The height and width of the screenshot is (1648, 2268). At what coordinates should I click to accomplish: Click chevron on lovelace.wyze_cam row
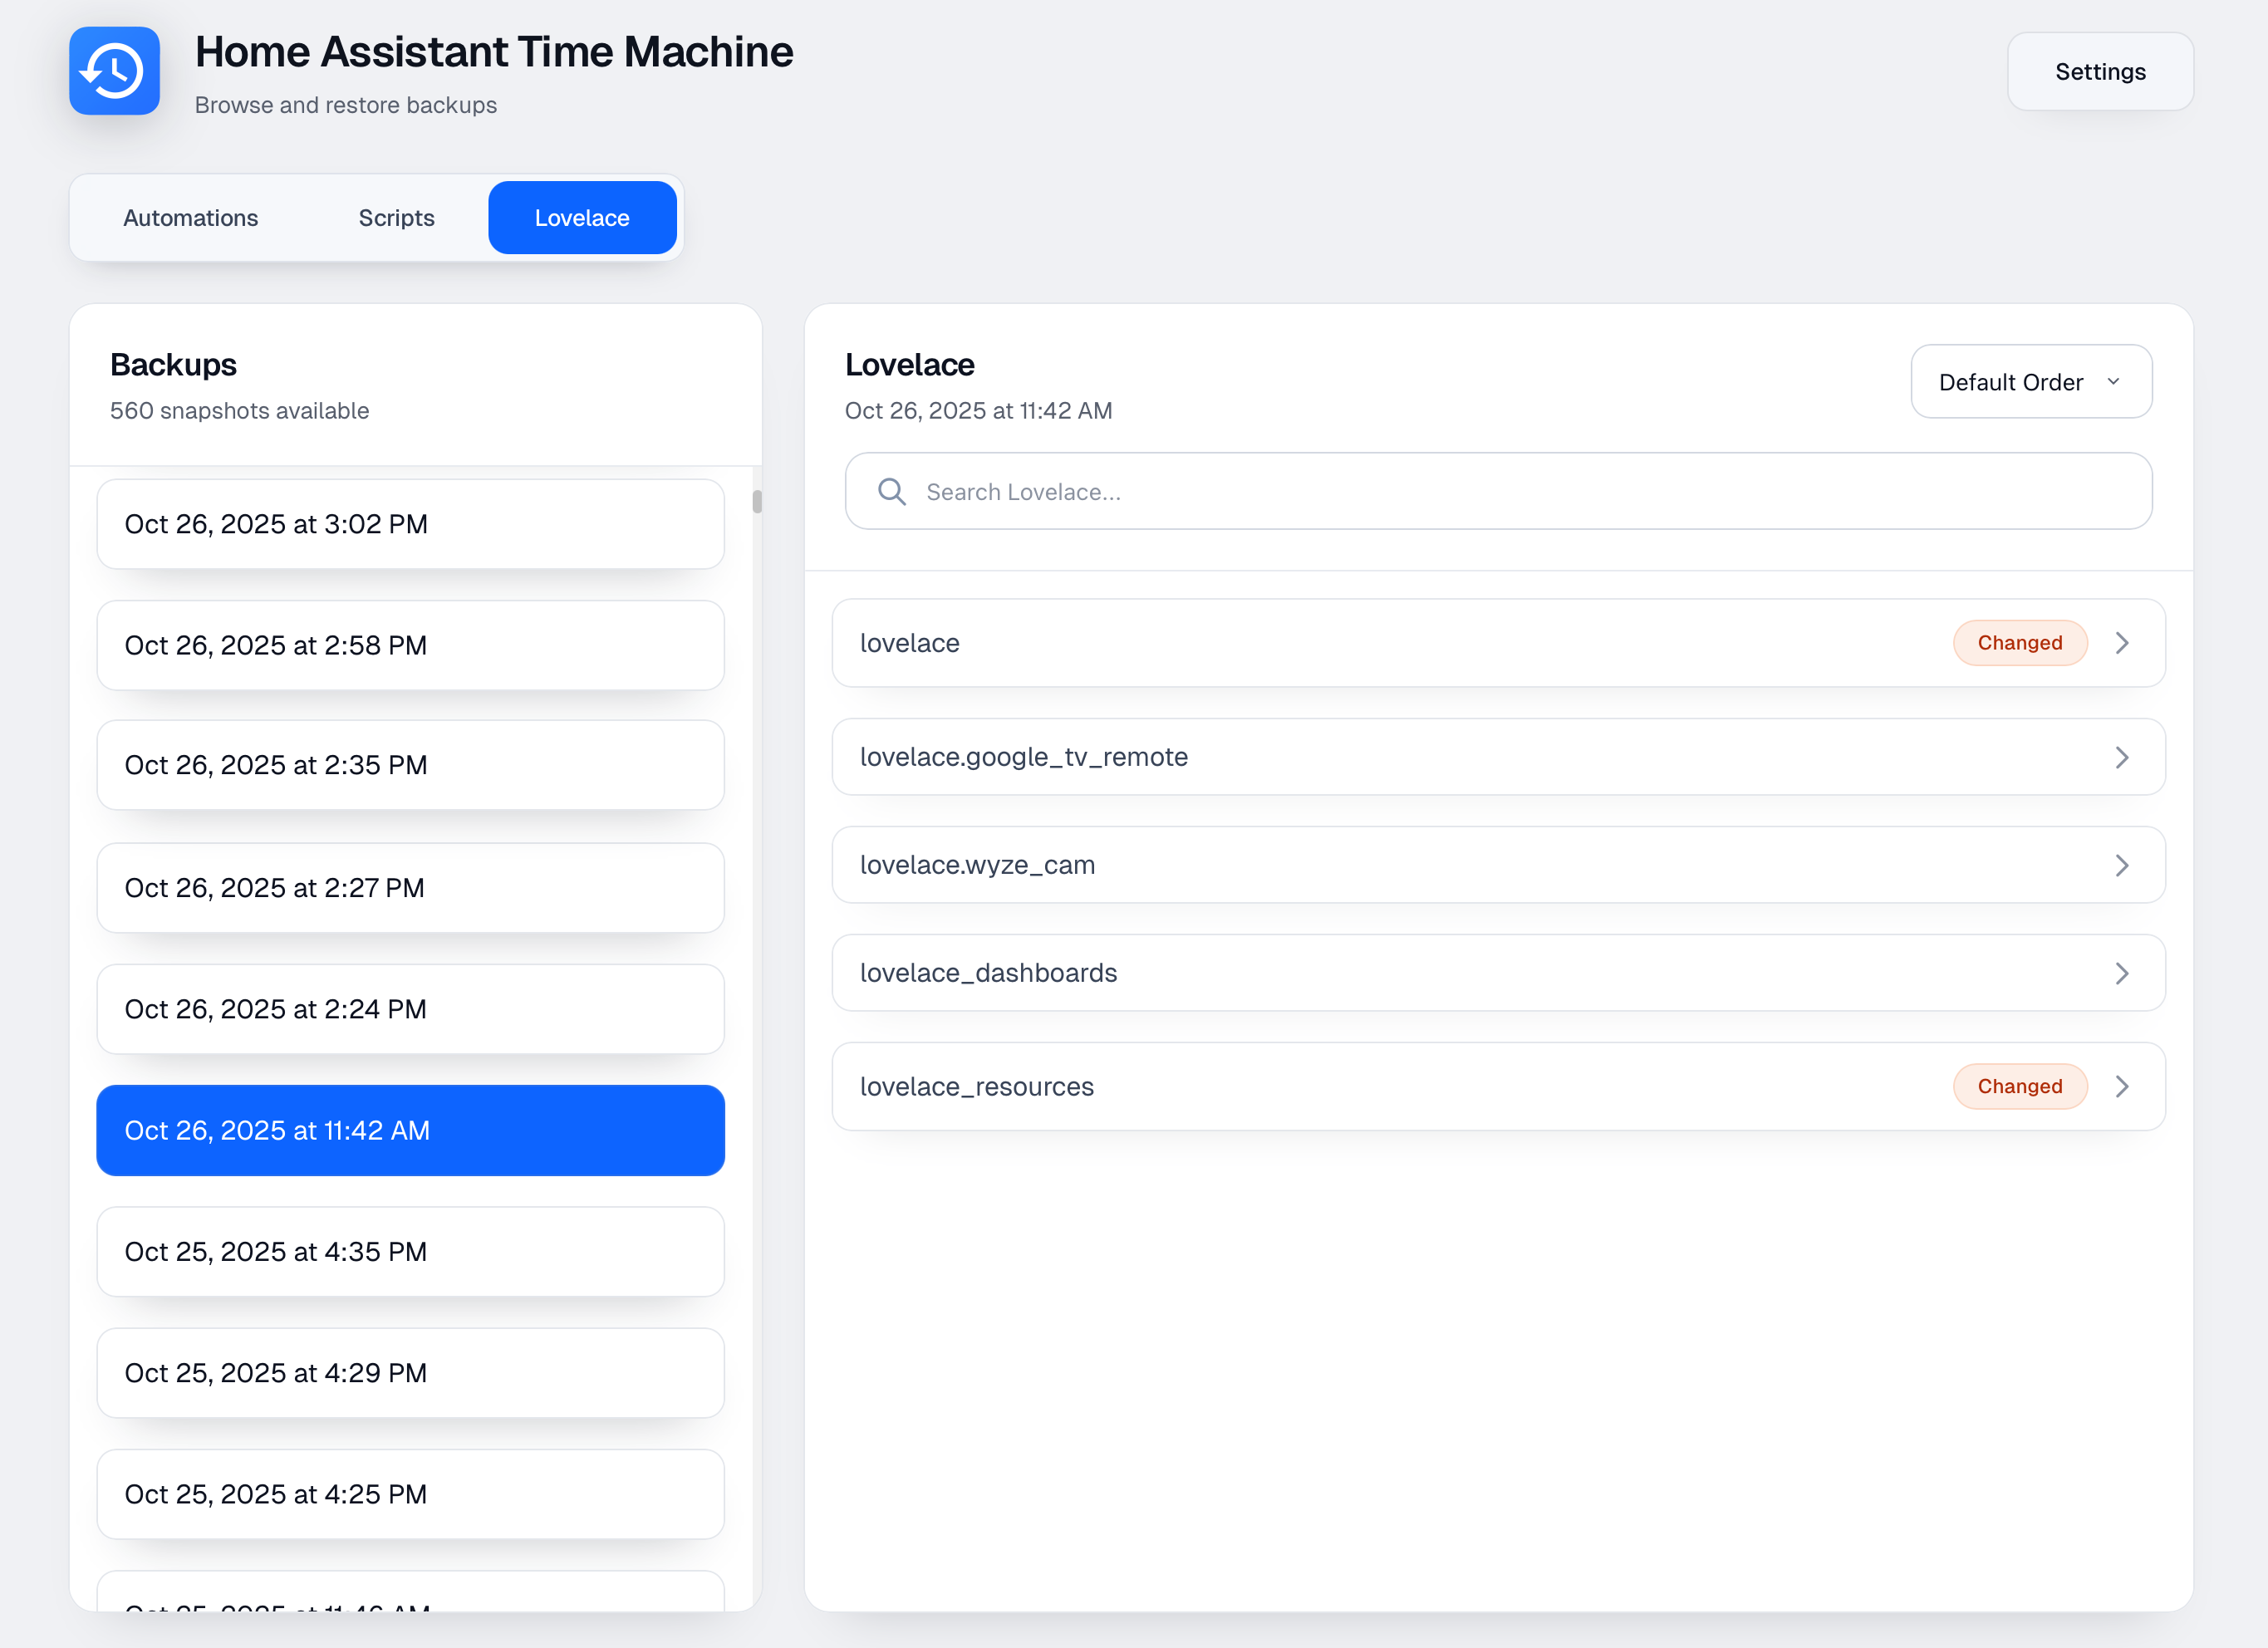(x=2122, y=865)
